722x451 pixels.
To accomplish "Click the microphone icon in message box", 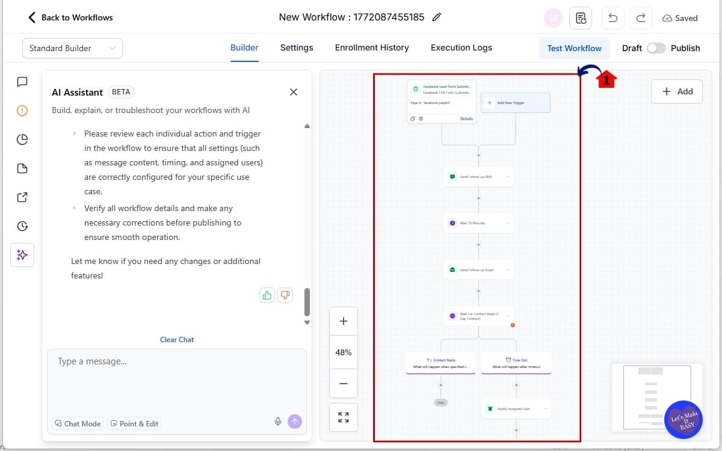I will coord(277,422).
